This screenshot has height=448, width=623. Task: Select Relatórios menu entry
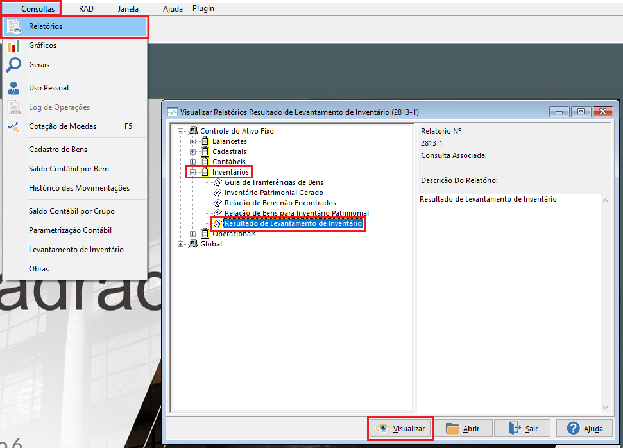[x=75, y=26]
